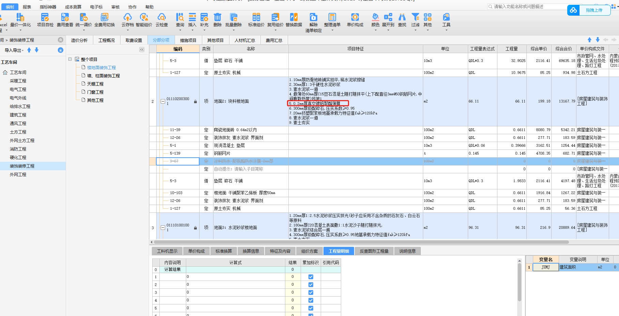Click the lock icon on 地面2 row

[x=195, y=101]
